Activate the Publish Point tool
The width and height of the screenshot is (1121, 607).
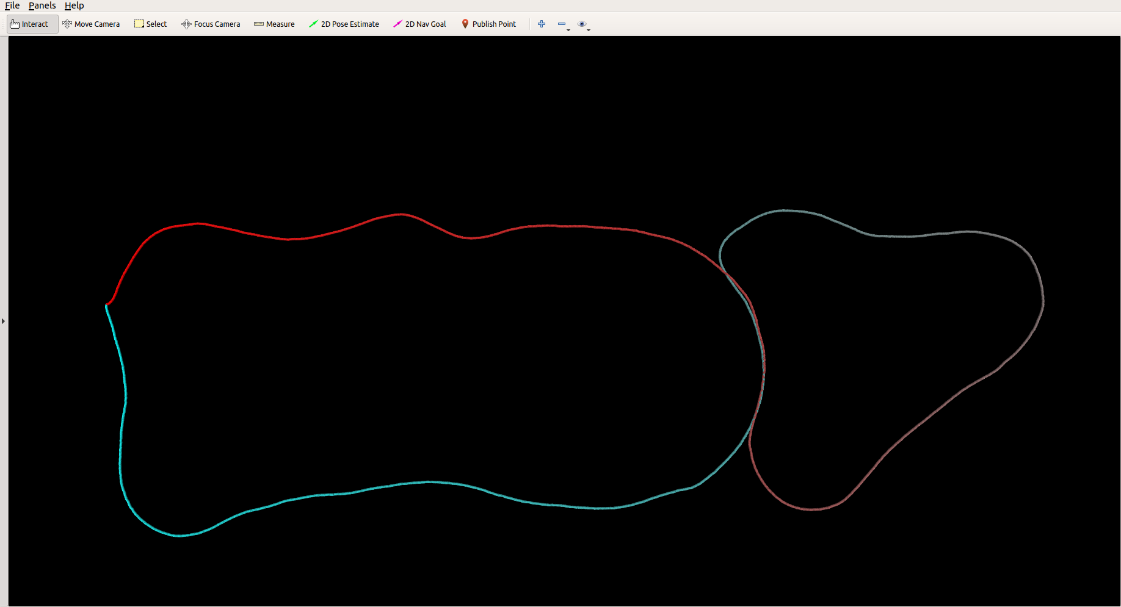(488, 24)
